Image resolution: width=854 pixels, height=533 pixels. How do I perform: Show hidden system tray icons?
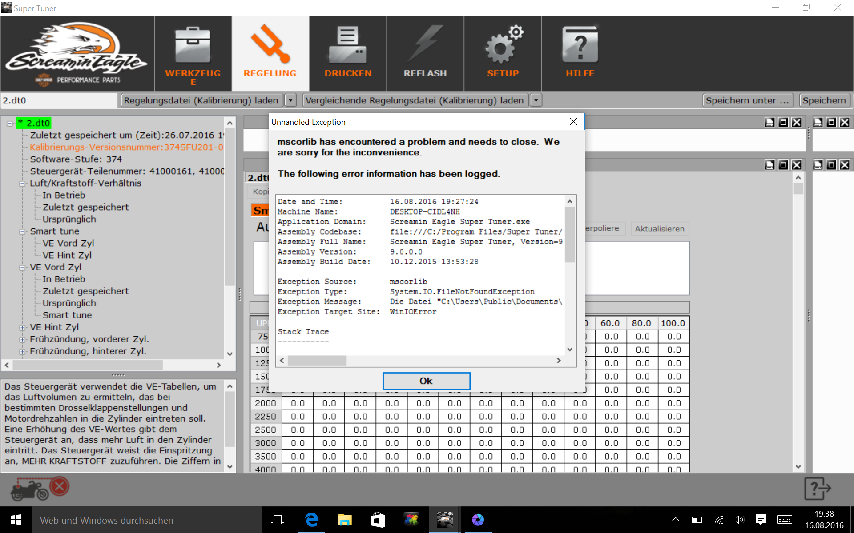pos(675,520)
